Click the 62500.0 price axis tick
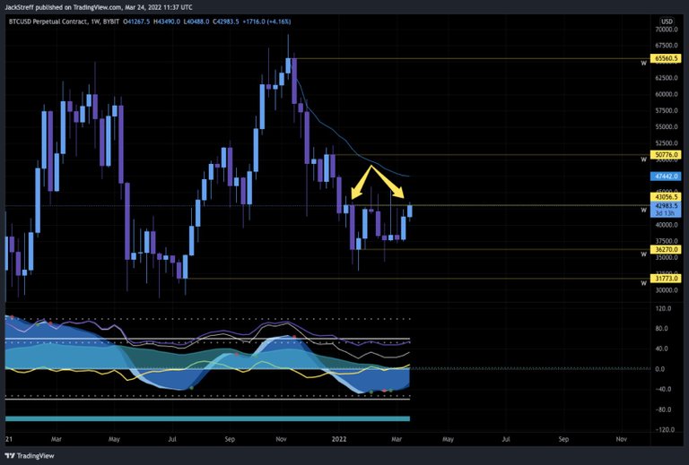 coord(666,78)
